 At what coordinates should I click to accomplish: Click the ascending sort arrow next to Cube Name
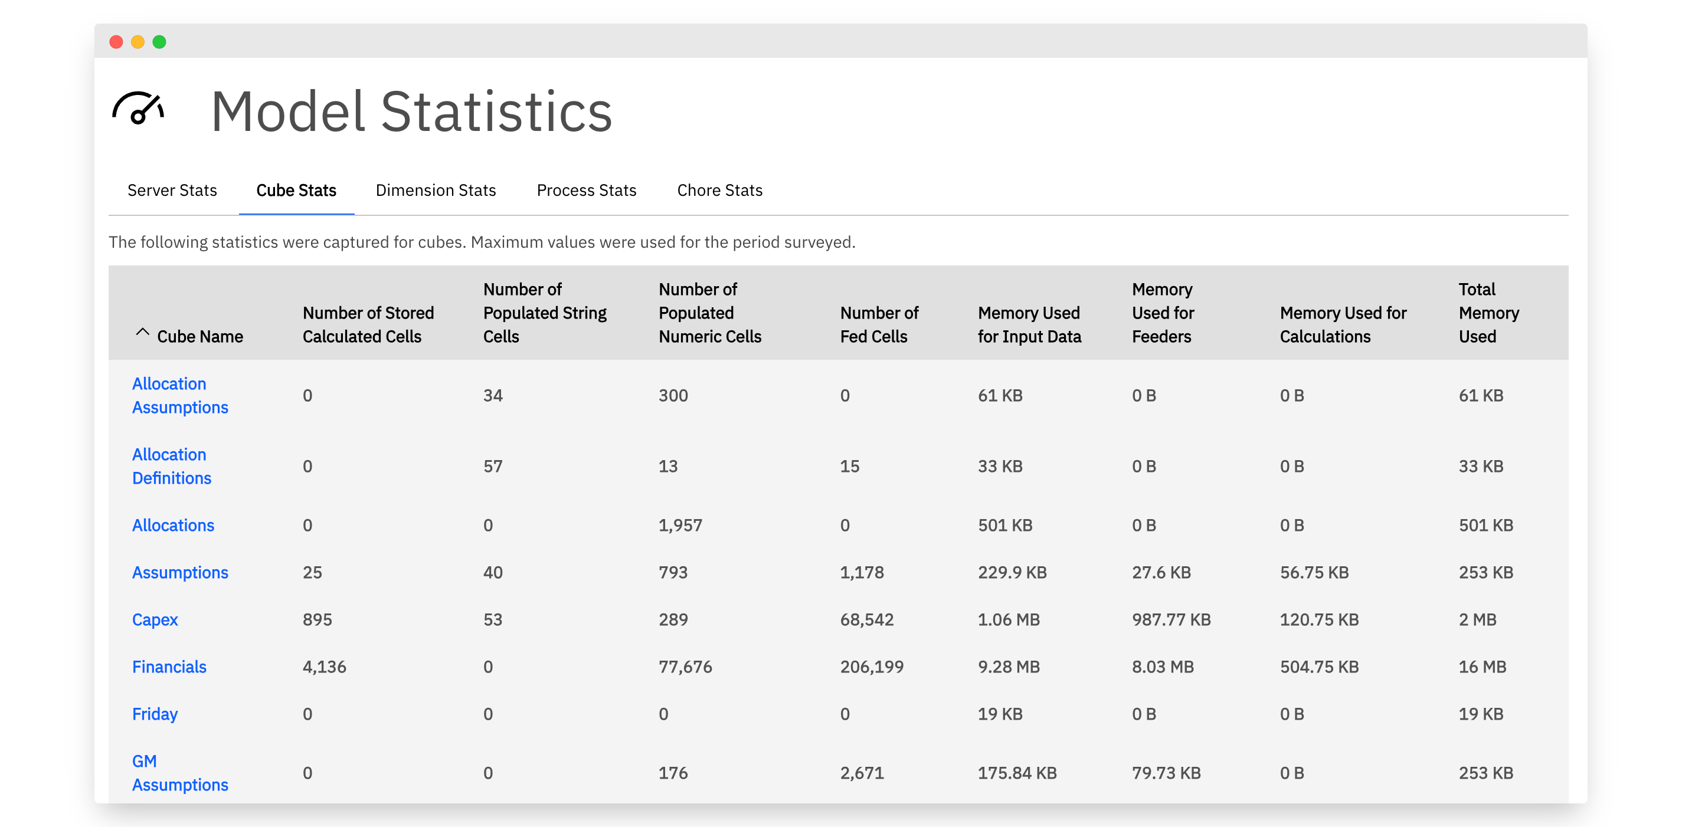tap(142, 332)
